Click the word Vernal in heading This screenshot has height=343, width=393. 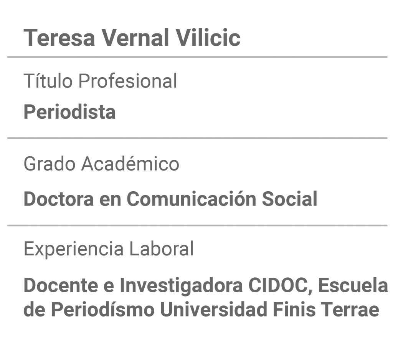pos(135,38)
